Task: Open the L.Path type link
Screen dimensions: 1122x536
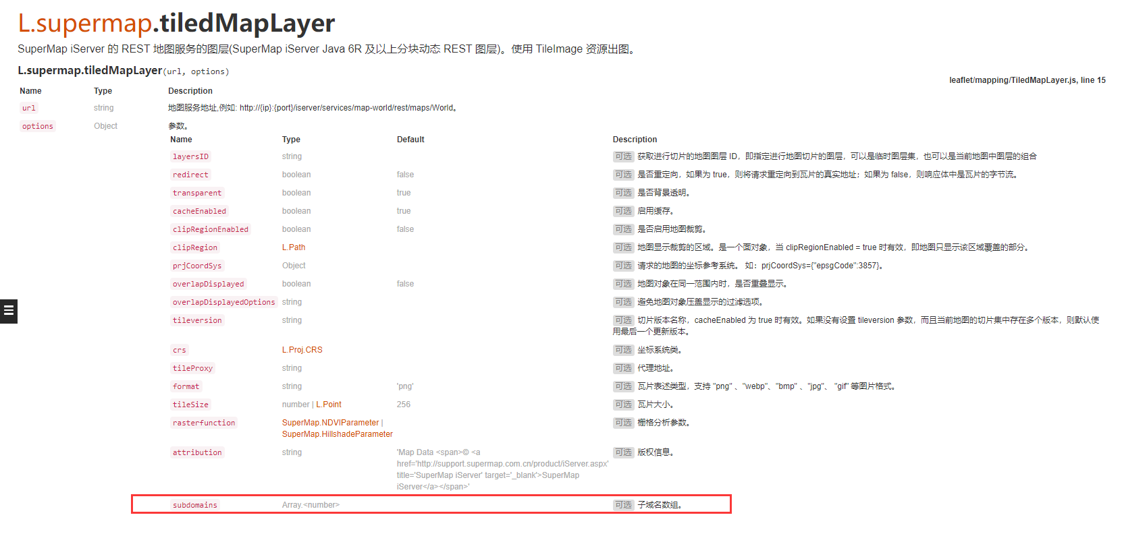Action: [294, 247]
